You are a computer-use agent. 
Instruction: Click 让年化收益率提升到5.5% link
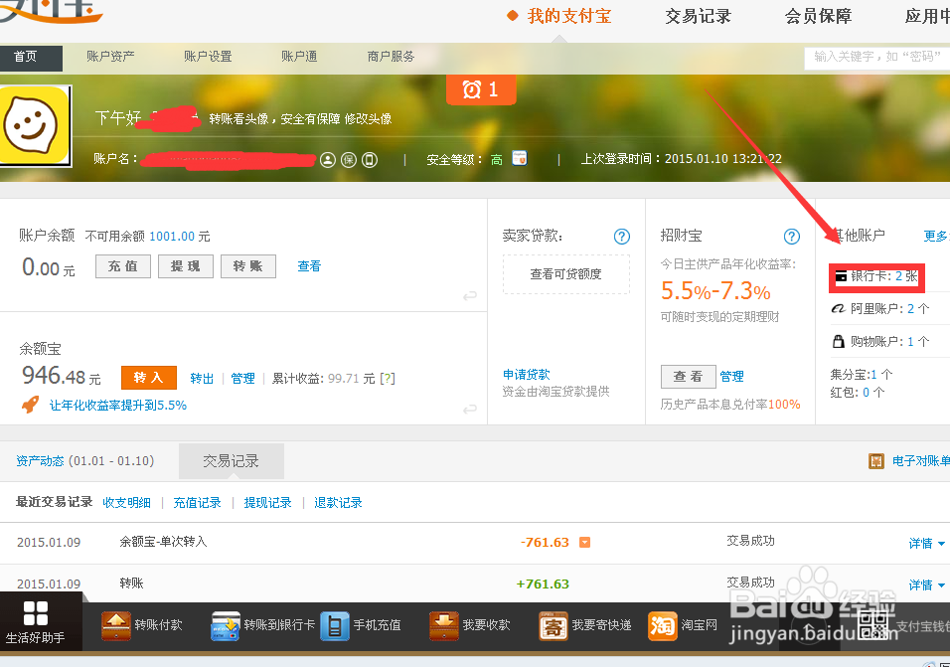[x=118, y=406]
